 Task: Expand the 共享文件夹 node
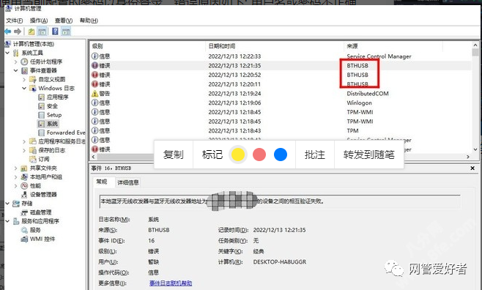point(15,168)
